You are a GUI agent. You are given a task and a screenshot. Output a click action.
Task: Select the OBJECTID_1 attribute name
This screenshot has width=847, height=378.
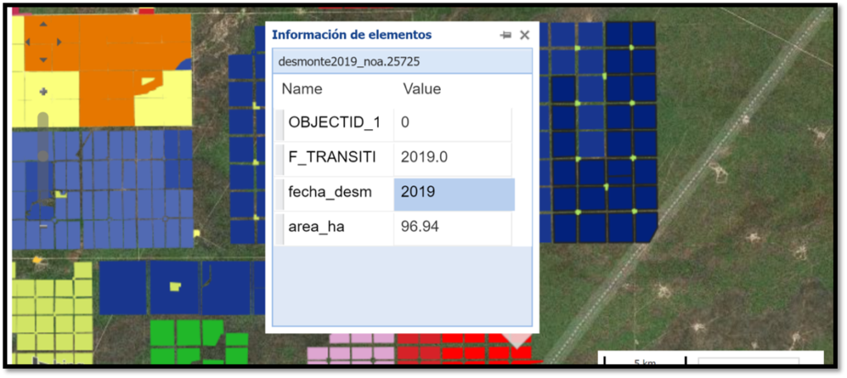pos(334,123)
